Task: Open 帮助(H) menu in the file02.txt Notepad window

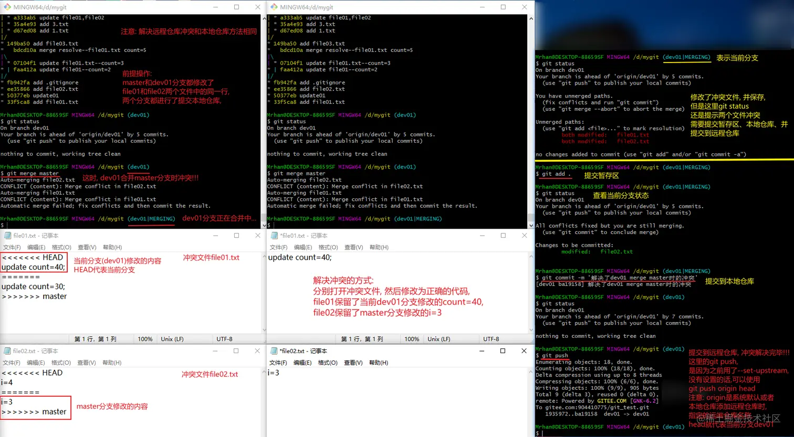Action: pos(112,363)
